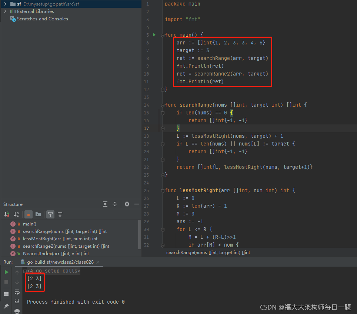The height and width of the screenshot is (314, 357).
Task: Click 'ret := searchRange(arr, target)' line
Action: (222, 58)
